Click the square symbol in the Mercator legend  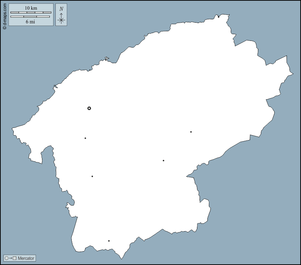(14, 258)
